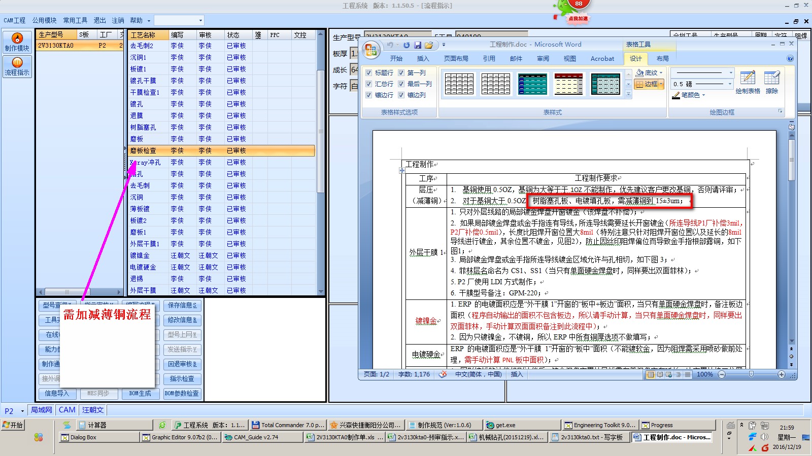Click the BOM生成 button

[x=140, y=394]
